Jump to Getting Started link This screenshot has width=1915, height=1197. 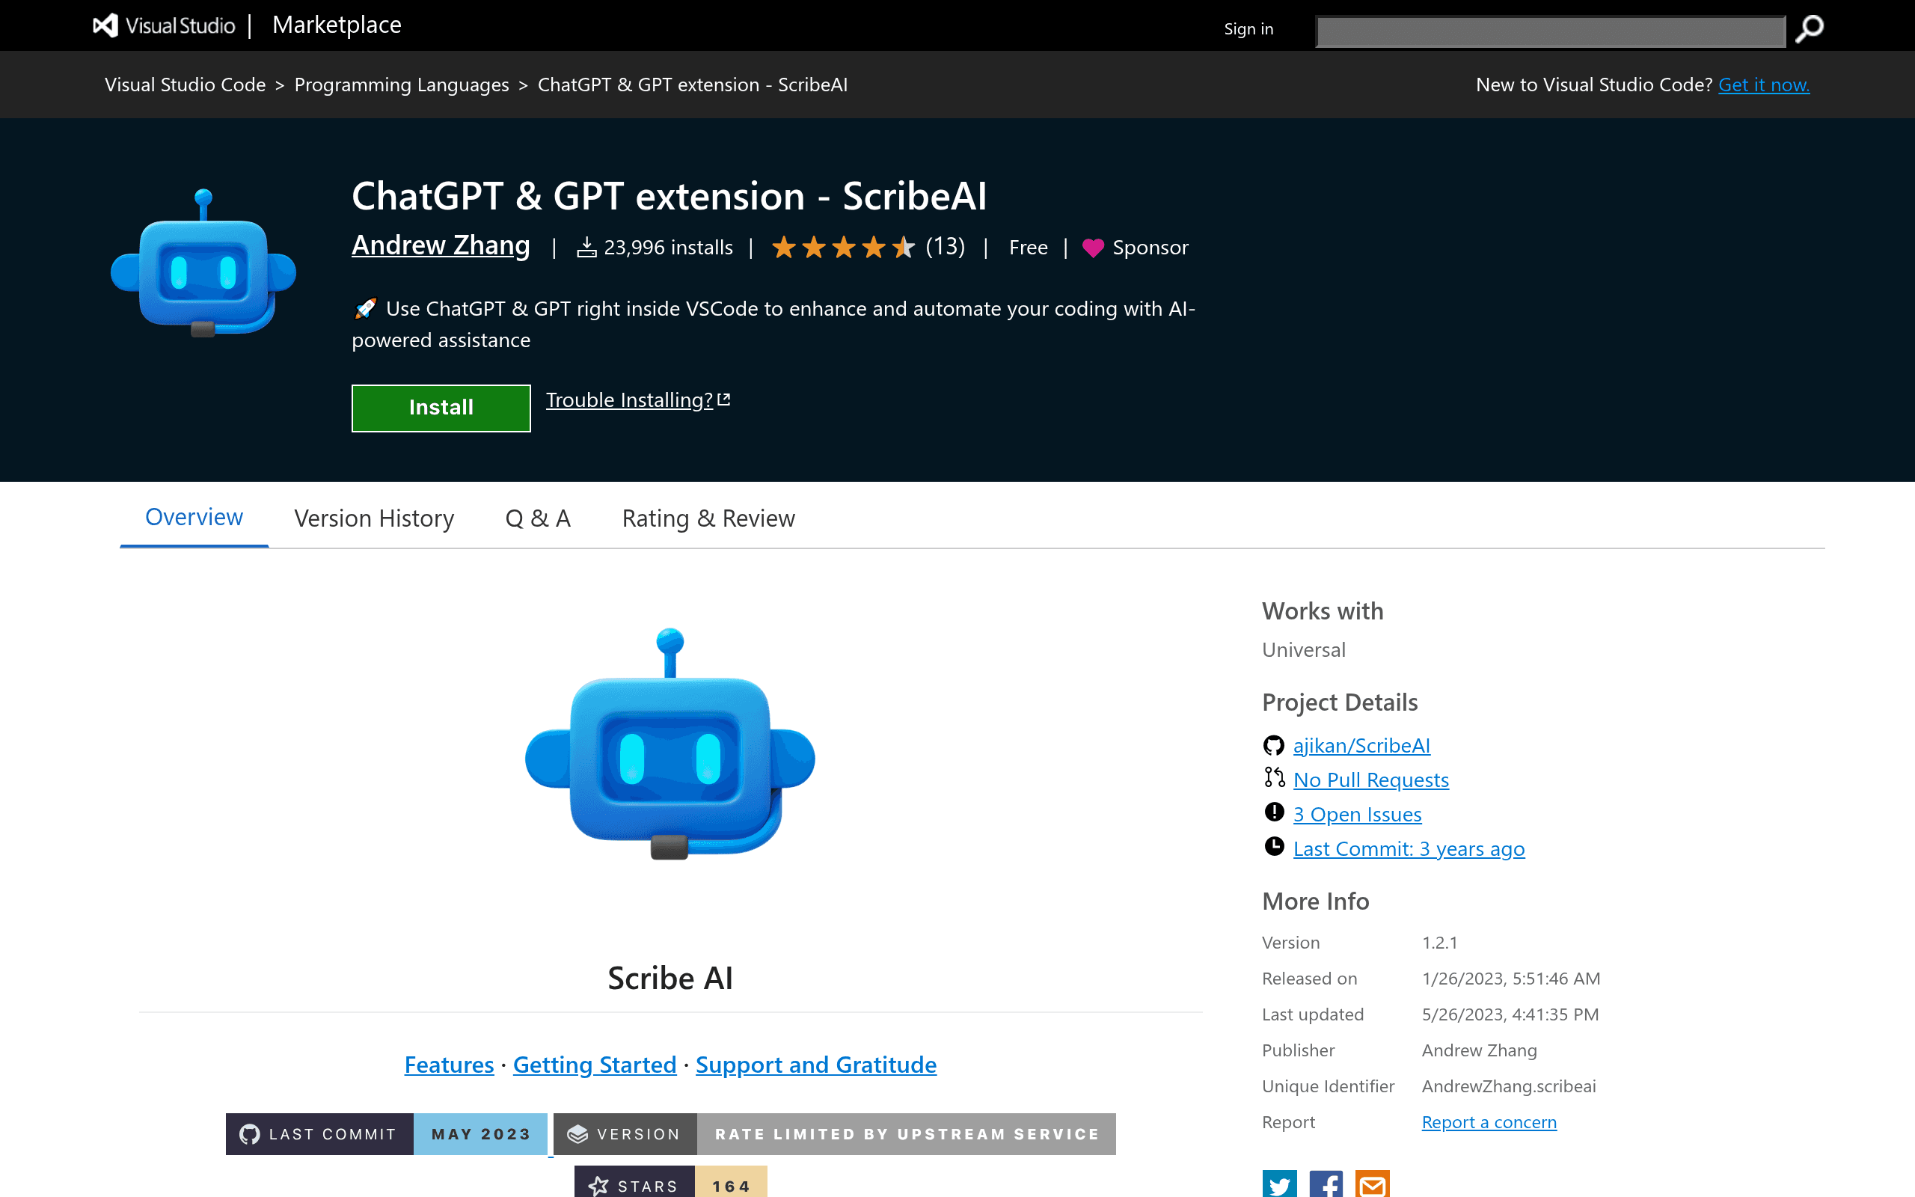coord(594,1065)
